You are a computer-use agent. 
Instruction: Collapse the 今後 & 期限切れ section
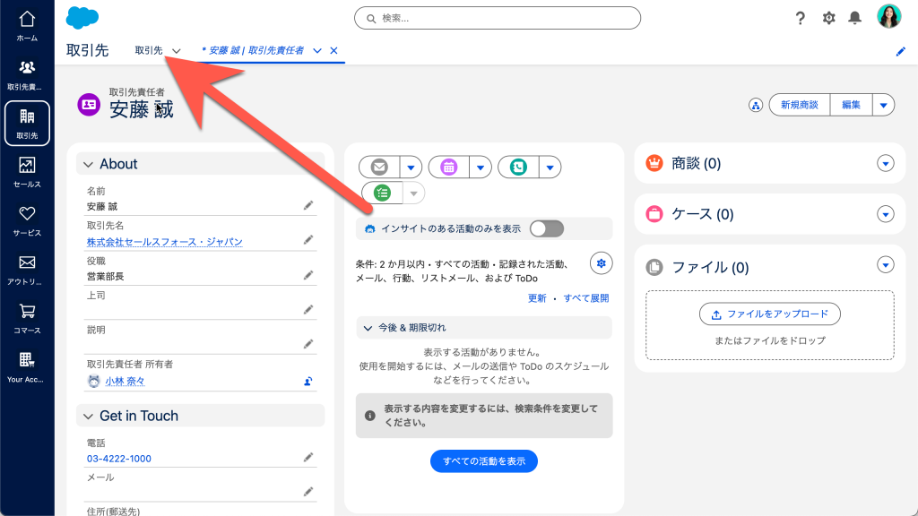368,328
